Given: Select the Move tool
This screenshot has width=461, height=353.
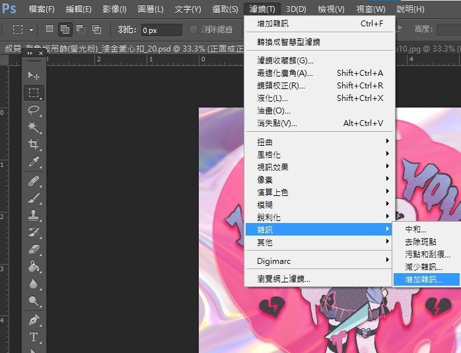Looking at the screenshot, I should [x=34, y=75].
